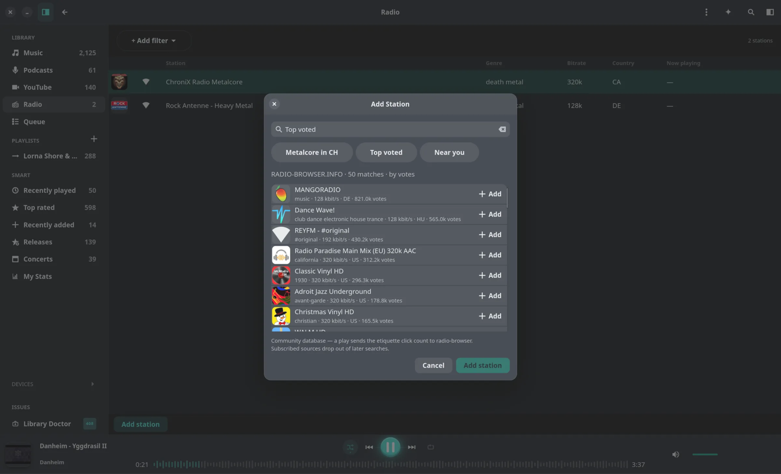Open the three-dot main menu
Image resolution: width=781 pixels, height=474 pixels.
tap(706, 12)
